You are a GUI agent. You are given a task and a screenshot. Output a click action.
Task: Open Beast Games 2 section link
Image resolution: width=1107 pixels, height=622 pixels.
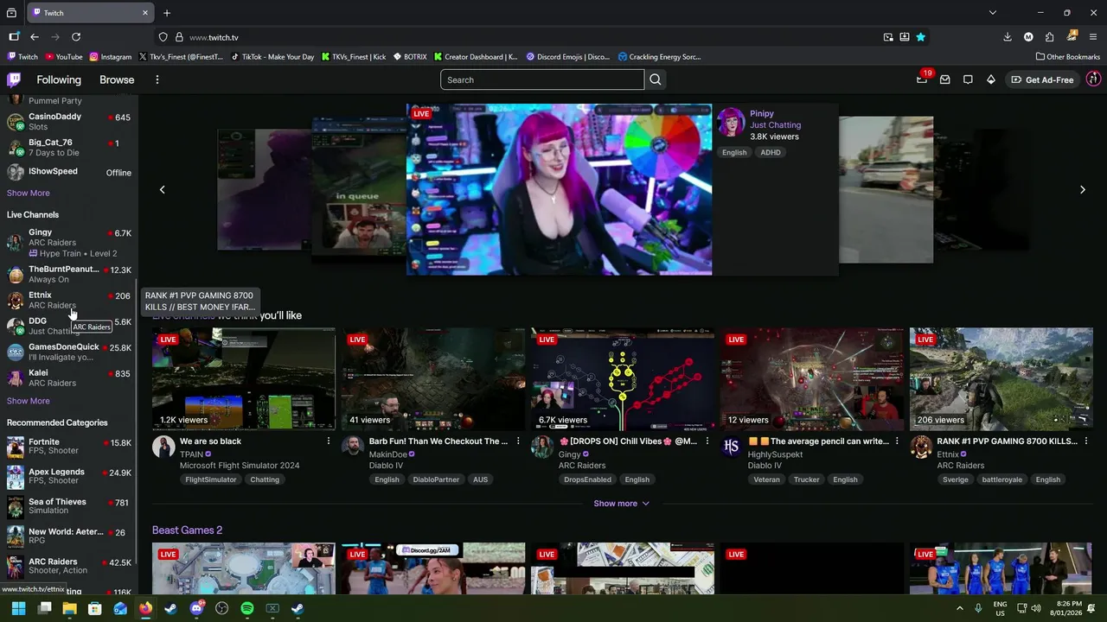point(187,530)
